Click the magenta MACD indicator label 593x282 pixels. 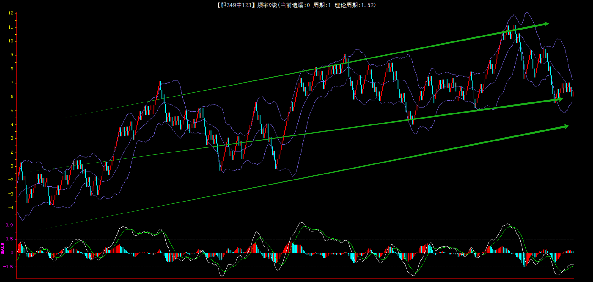pos(3,248)
